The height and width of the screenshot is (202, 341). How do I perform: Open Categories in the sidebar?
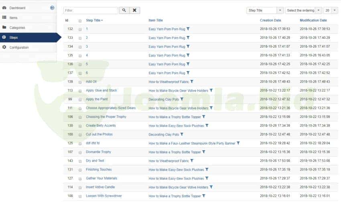tap(17, 28)
